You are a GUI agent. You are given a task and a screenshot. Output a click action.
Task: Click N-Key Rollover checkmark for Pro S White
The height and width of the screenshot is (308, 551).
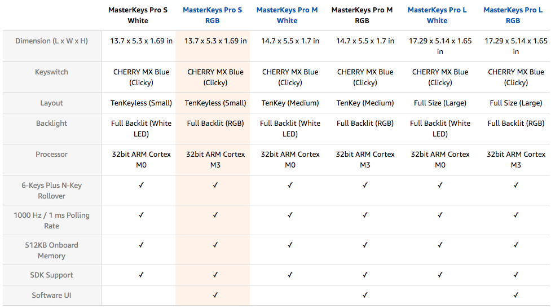tap(141, 185)
